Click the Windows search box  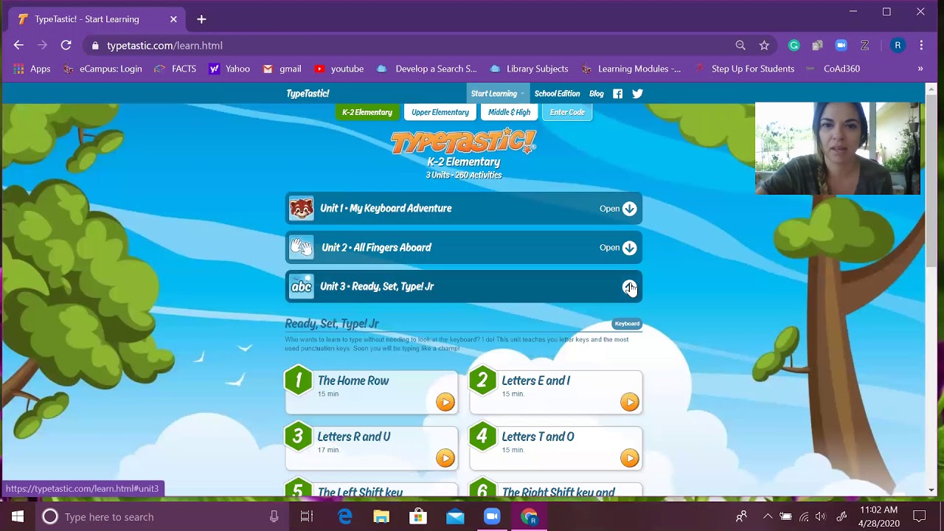point(161,516)
